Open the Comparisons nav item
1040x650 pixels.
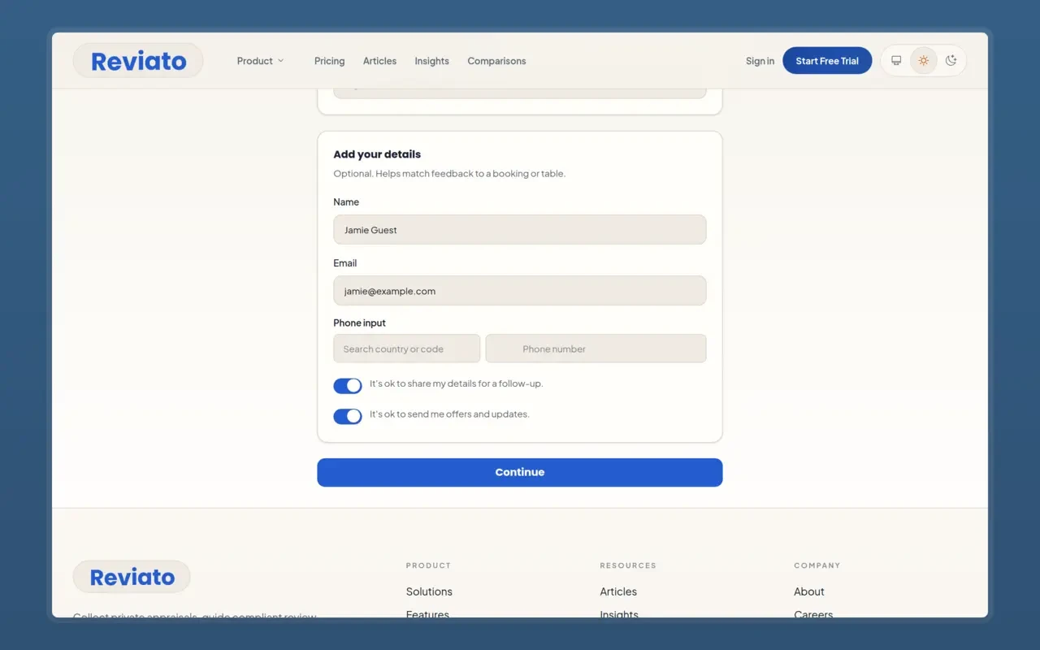(496, 61)
